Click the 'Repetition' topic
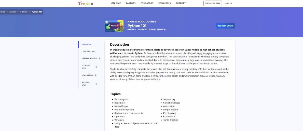The image size is (303, 131). pyautogui.click(x=120, y=103)
